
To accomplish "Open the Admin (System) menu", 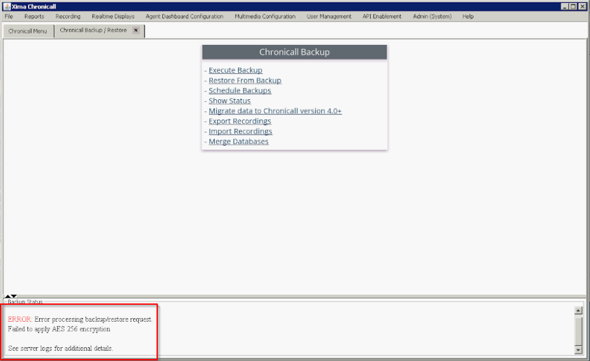I will 432,16.
